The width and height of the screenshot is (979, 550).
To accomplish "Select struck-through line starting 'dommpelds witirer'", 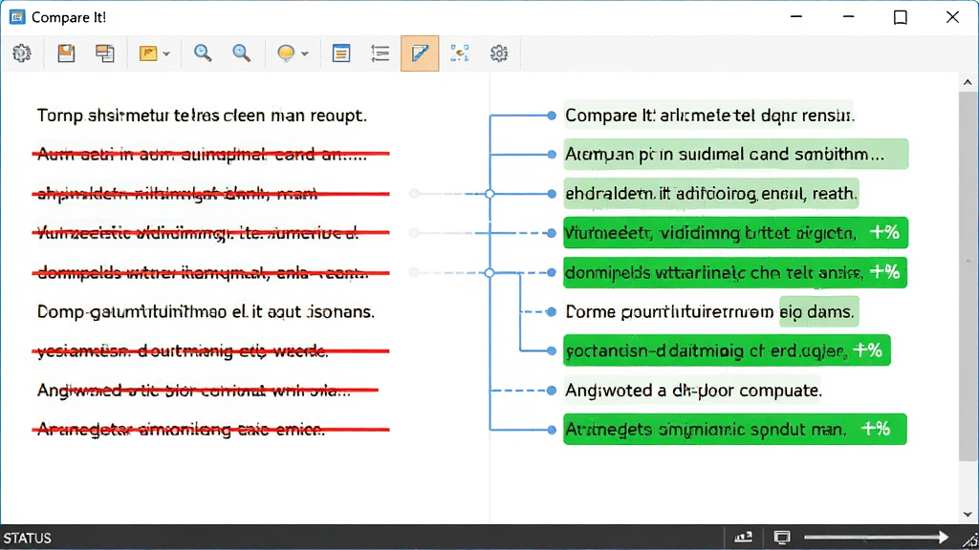I will [x=211, y=272].
